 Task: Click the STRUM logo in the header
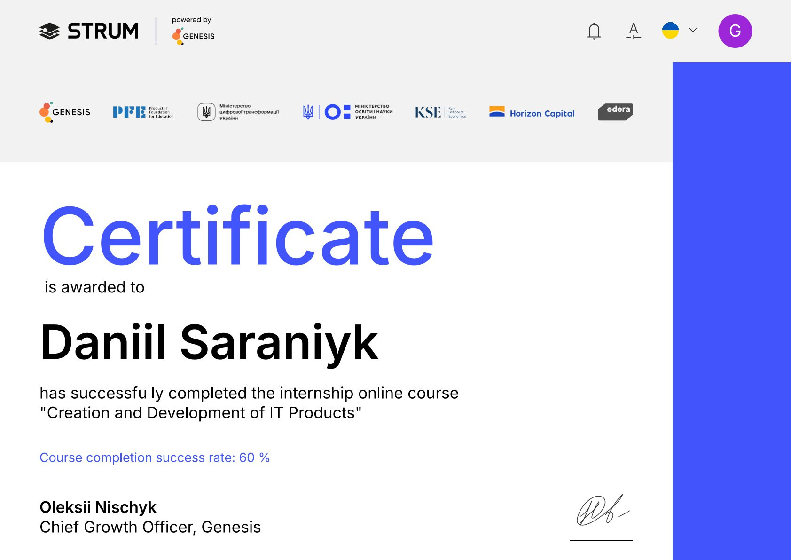tap(89, 31)
